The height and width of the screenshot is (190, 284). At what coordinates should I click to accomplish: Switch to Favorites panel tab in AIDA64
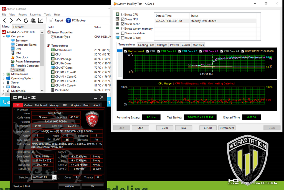[19, 27]
